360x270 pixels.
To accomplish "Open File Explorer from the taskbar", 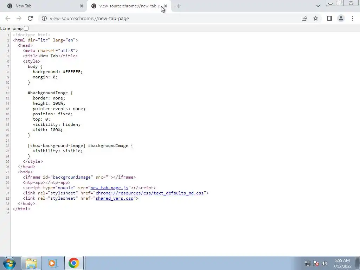I will pyautogui.click(x=31, y=263).
